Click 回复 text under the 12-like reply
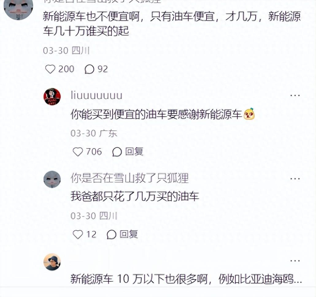The height and width of the screenshot is (297, 316). (x=129, y=234)
